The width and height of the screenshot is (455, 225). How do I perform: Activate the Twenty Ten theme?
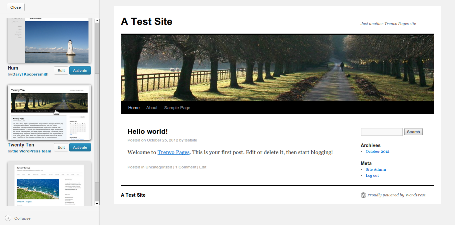click(80, 147)
